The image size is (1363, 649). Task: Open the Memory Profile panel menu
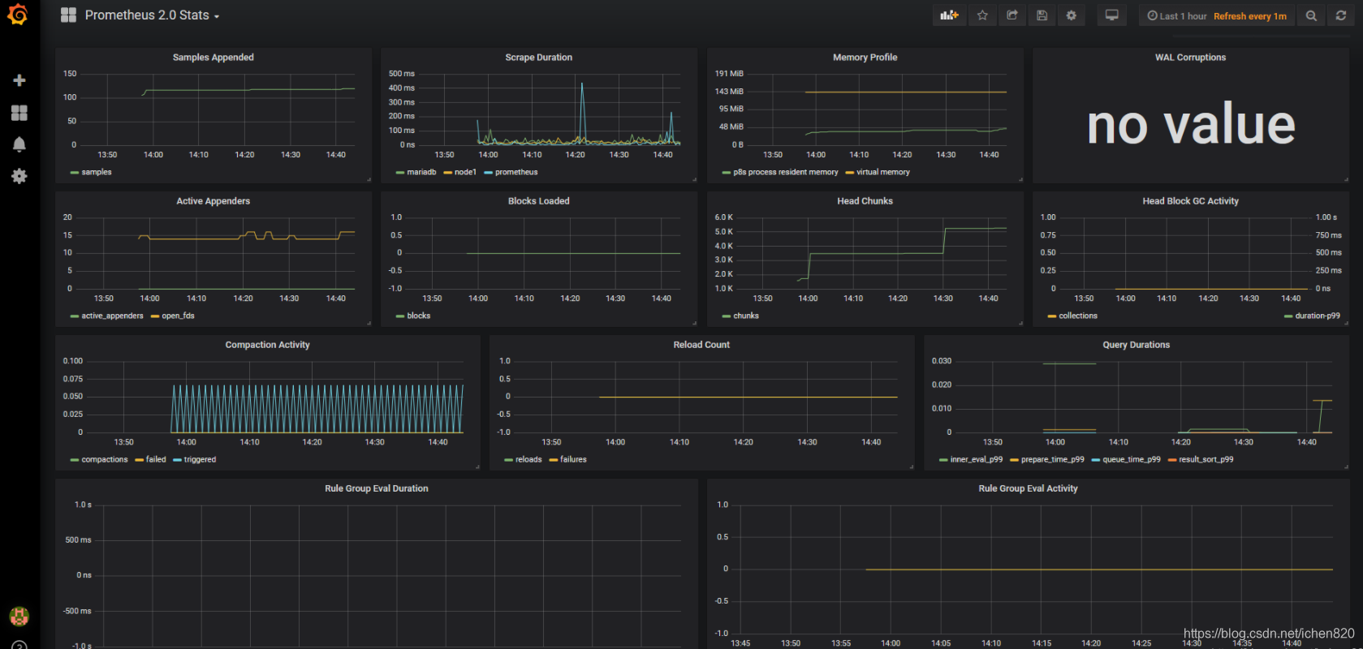tap(865, 58)
